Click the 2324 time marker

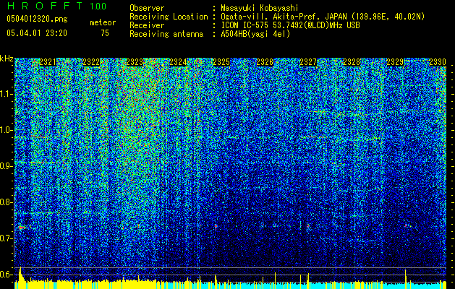coord(178,62)
